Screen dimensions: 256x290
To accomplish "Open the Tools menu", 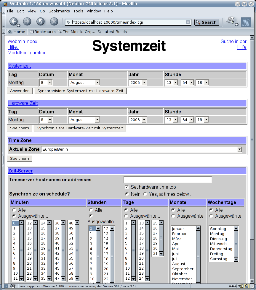I will coord(78,11).
